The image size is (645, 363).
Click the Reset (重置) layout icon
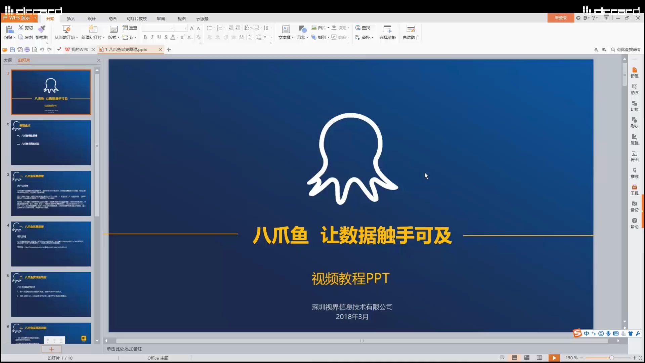coord(125,28)
